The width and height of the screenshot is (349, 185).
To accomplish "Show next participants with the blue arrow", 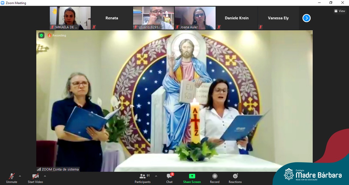I will (306, 18).
